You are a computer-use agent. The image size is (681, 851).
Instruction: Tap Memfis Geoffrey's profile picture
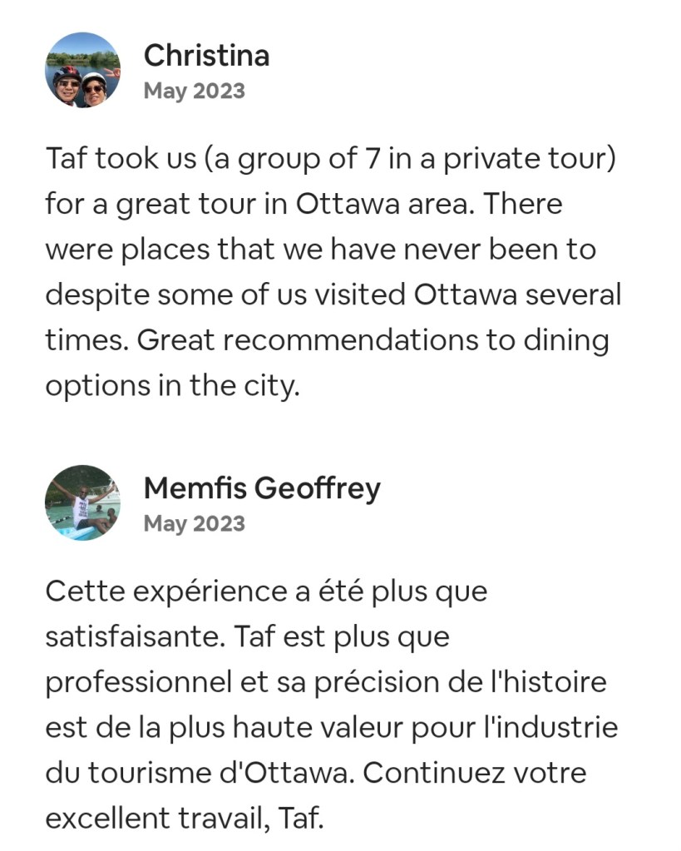82,502
